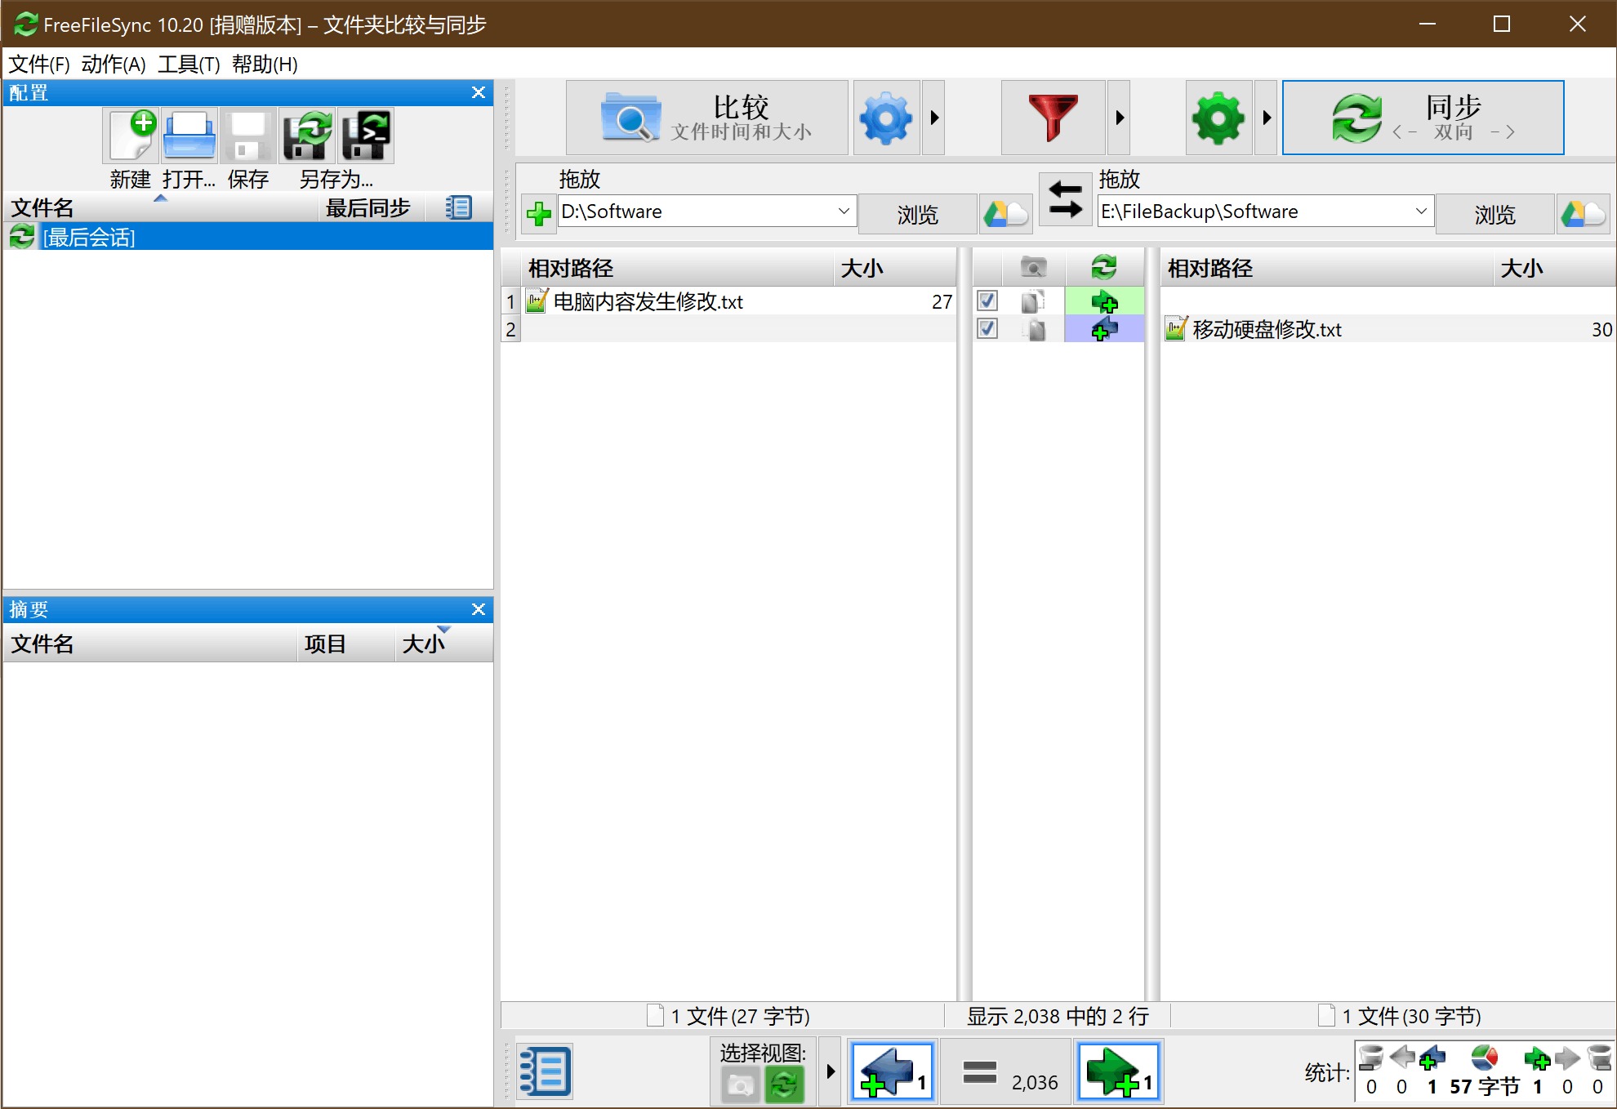1617x1109 pixels.
Task: Expand sync settings arrow menu
Action: [1266, 118]
